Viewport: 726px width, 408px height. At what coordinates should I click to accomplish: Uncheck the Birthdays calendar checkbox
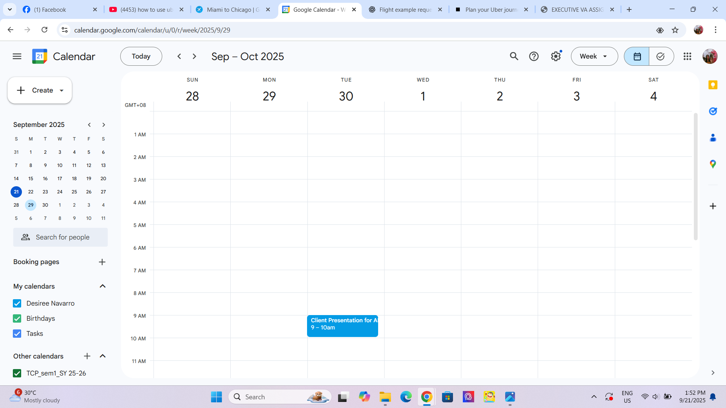click(17, 318)
